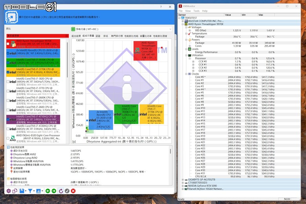Click the NVIDIA GeForce RTX 5090 device icon
This screenshot has height=204, width=306.
pos(186,186)
